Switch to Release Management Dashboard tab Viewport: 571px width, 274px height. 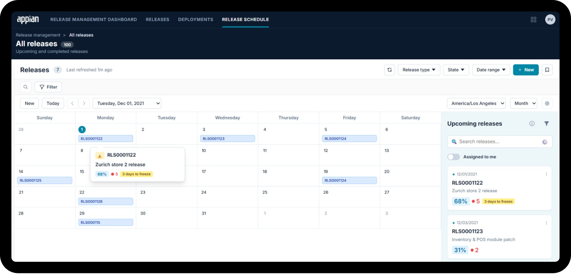pos(94,19)
